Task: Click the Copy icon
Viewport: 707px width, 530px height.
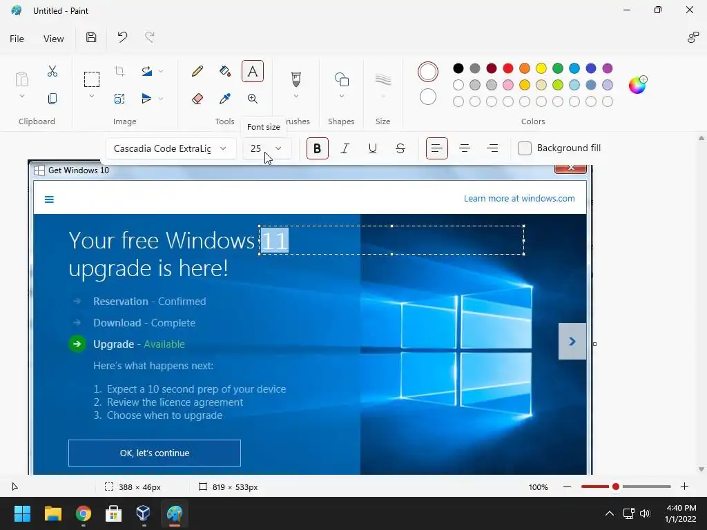Action: click(x=52, y=99)
